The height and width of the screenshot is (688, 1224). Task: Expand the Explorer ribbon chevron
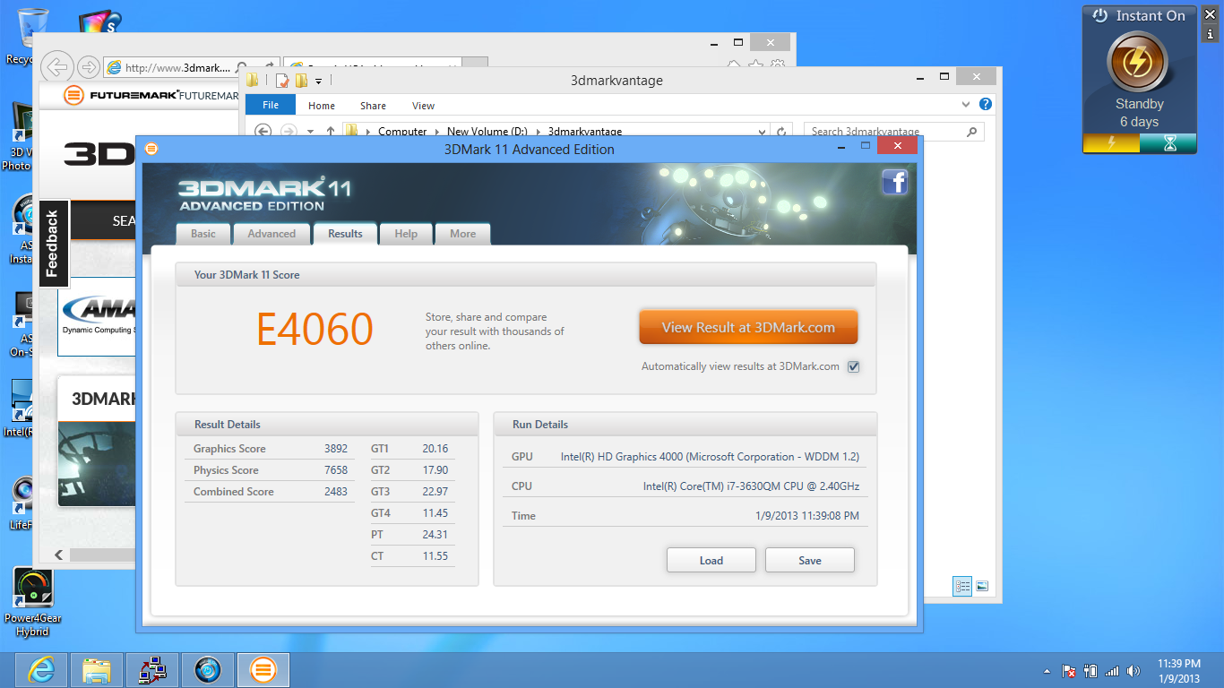(x=966, y=105)
